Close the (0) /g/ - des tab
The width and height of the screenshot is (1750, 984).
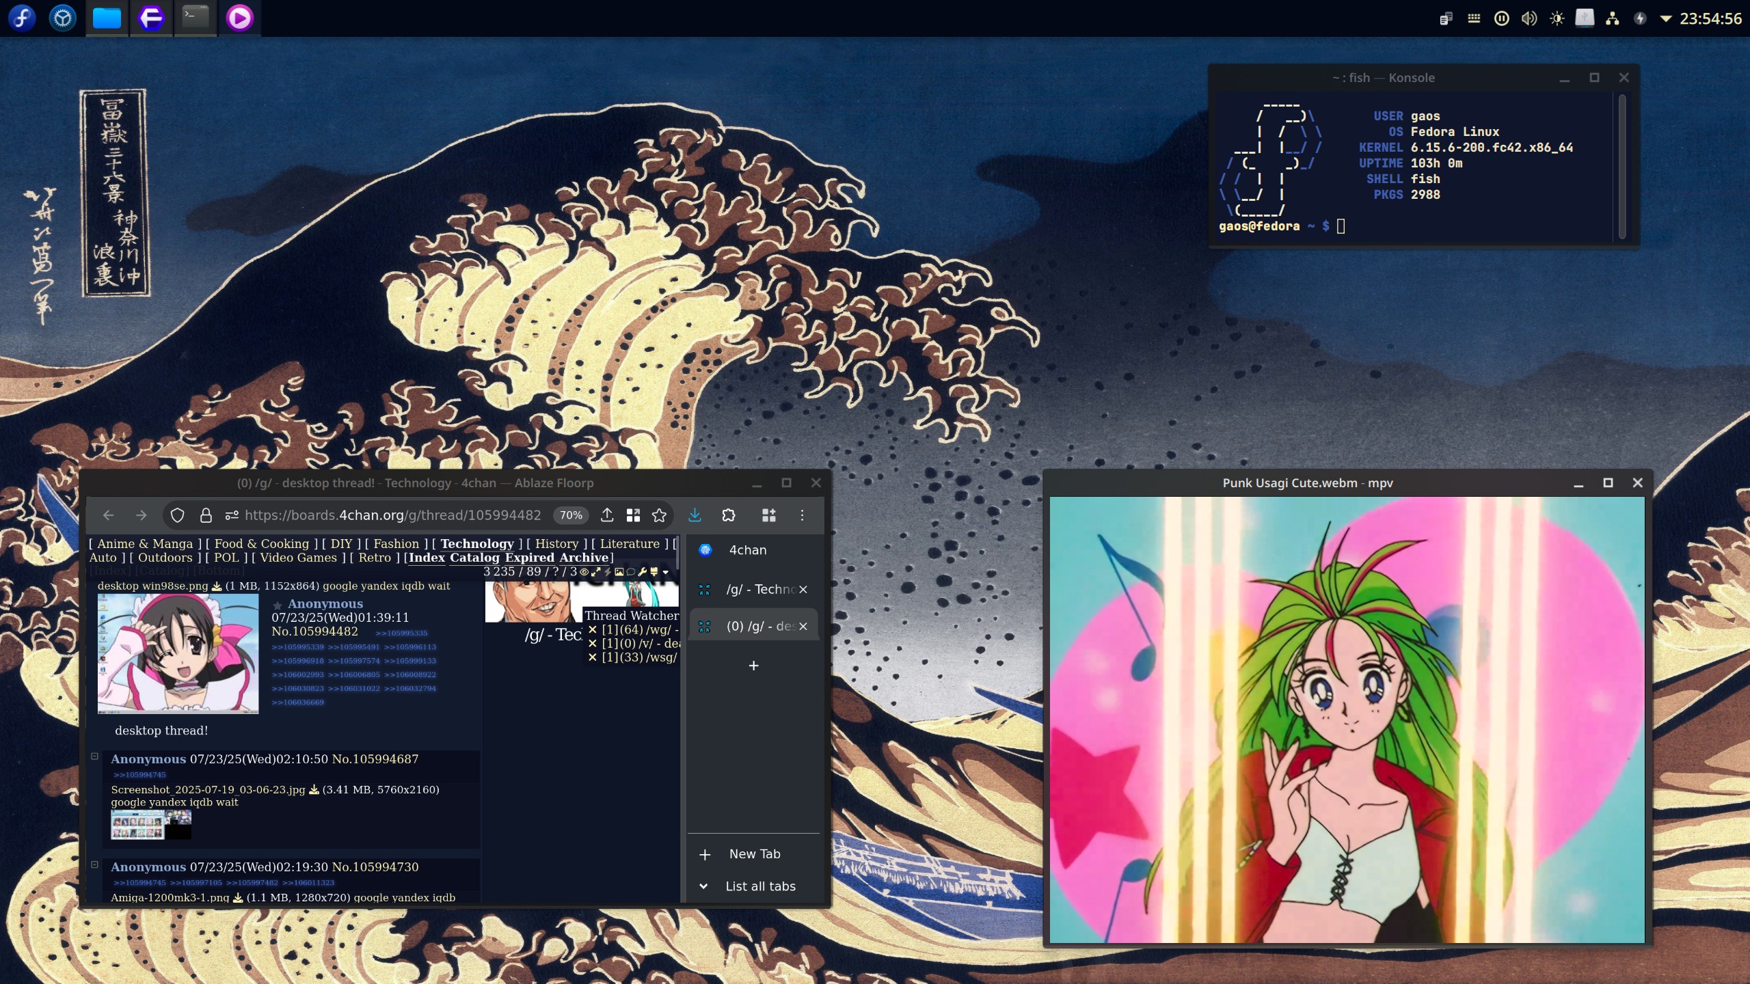tap(803, 626)
